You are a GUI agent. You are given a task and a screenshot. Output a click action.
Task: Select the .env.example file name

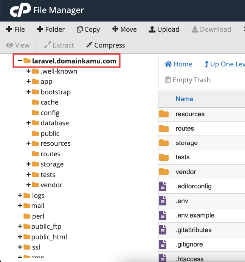pos(195,215)
